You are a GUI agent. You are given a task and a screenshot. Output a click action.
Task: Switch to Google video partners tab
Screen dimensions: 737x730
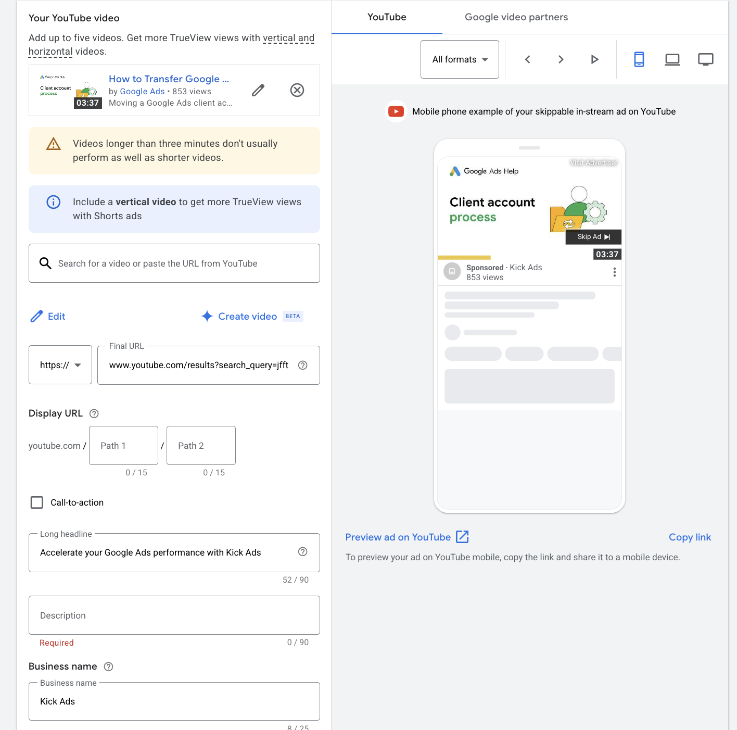coord(516,17)
